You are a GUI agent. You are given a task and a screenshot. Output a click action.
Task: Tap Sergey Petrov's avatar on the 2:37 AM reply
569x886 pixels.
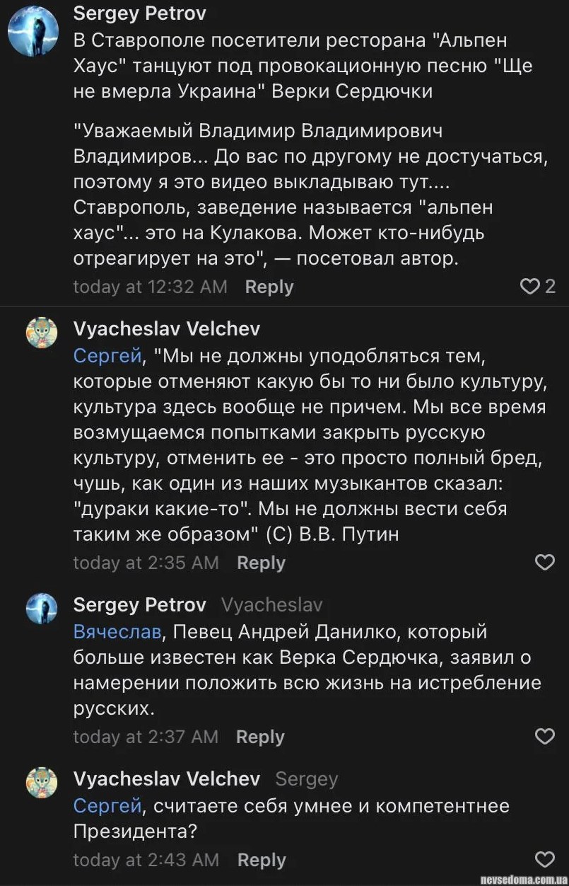pyautogui.click(x=42, y=609)
